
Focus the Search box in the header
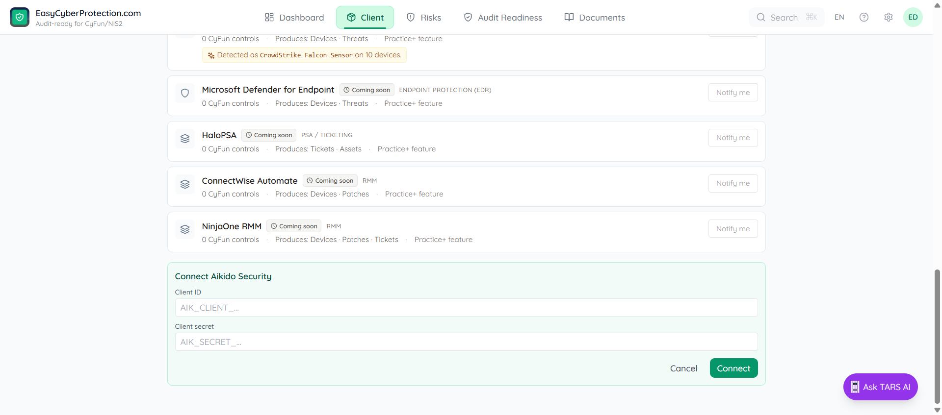tap(786, 17)
